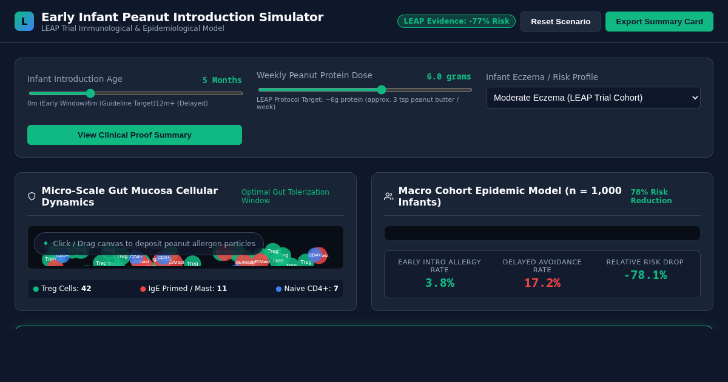Open the Infant Eczema / Risk Profile dropdown

click(x=593, y=98)
